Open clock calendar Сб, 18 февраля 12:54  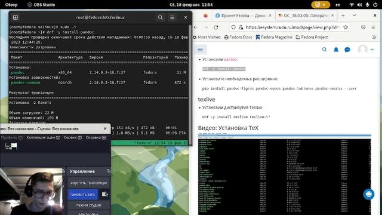[191, 5]
